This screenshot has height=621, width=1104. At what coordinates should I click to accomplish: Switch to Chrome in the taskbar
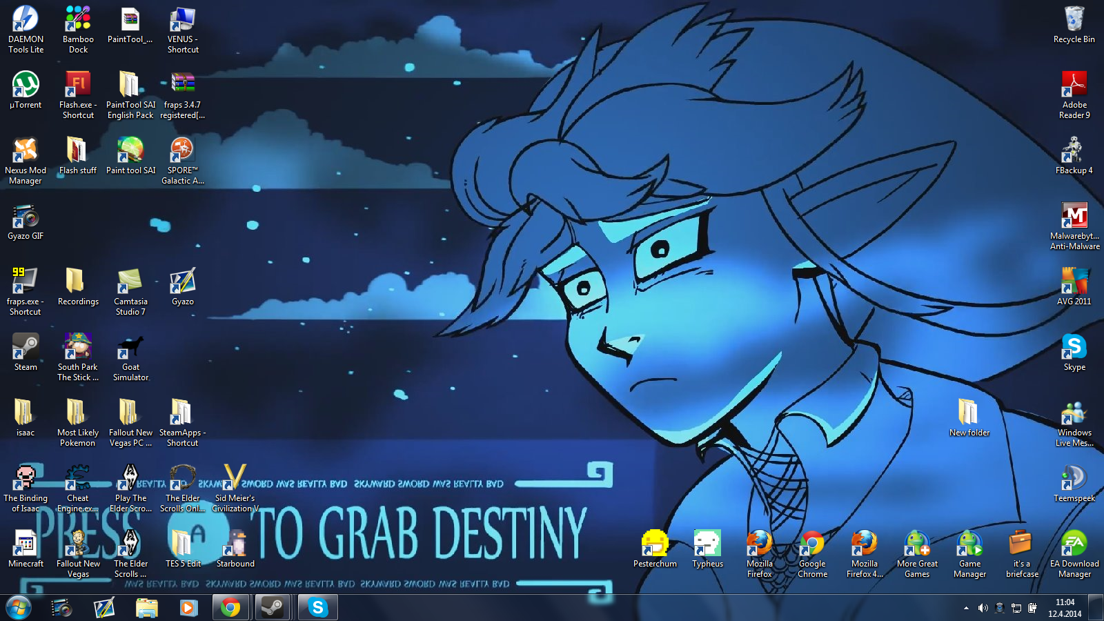pos(230,608)
